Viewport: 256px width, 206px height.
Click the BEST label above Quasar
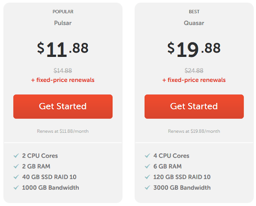pyautogui.click(x=194, y=12)
